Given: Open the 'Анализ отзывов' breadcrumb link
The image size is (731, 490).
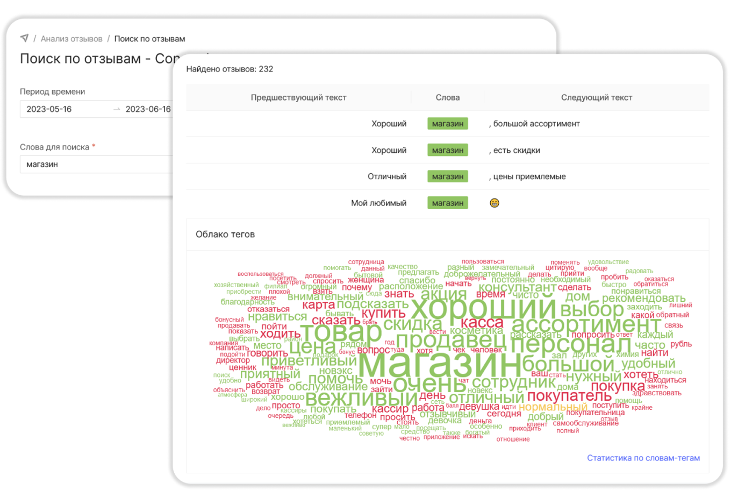Looking at the screenshot, I should pyautogui.click(x=71, y=38).
